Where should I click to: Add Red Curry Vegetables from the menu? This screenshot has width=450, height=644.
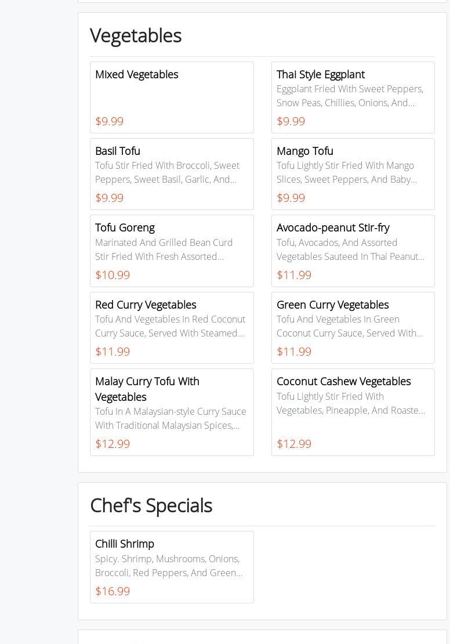(x=172, y=328)
